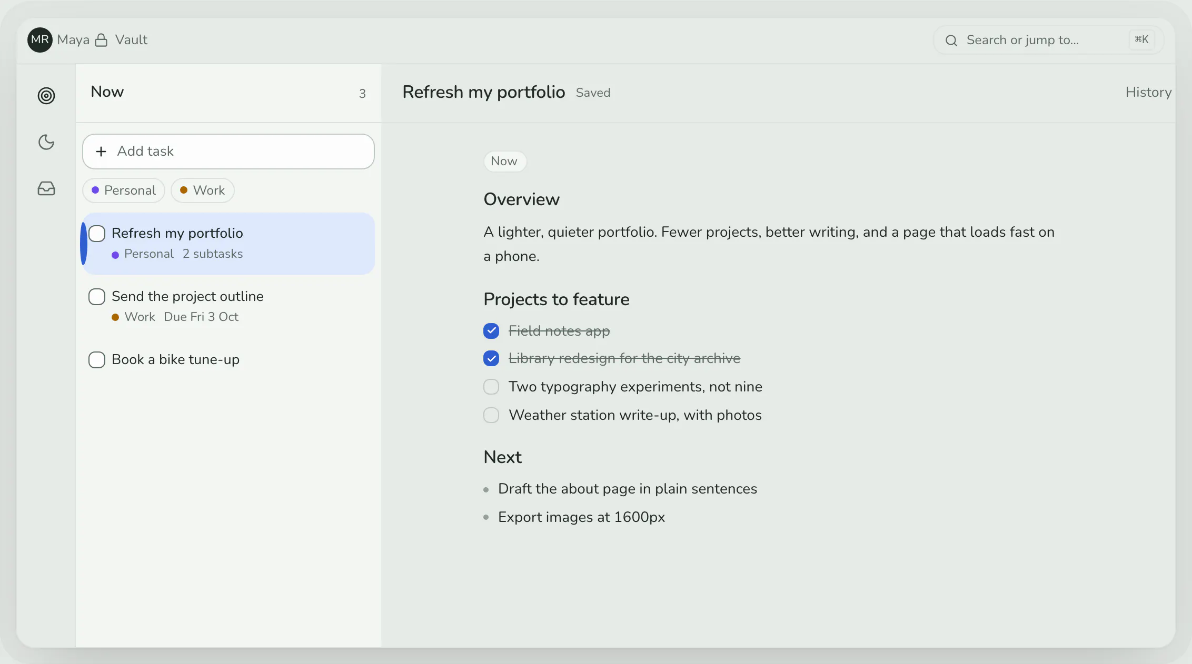Click the Refresh my portfolio title heading

[483, 92]
